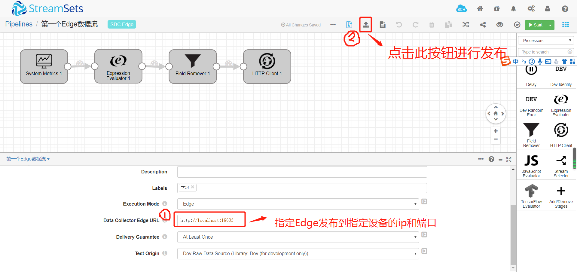Screen dimensions: 577x272
Task: Select the Stream Selector stage
Action: click(x=561, y=164)
